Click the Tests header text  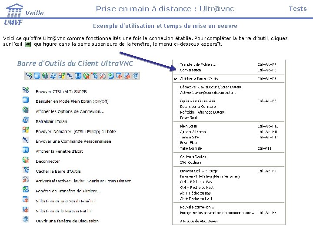point(298,9)
